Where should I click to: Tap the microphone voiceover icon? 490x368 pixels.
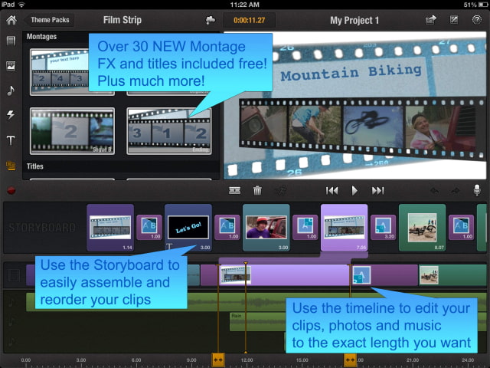477,190
